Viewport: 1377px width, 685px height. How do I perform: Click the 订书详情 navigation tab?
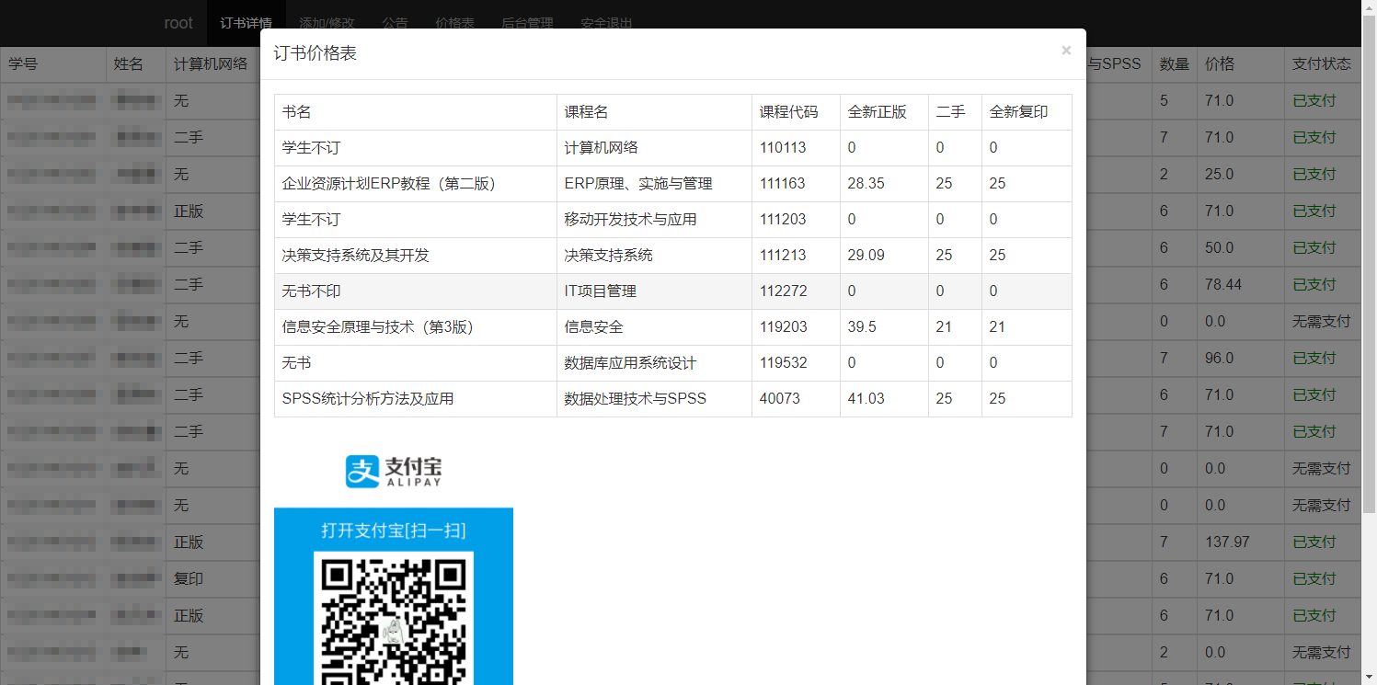pos(246,23)
